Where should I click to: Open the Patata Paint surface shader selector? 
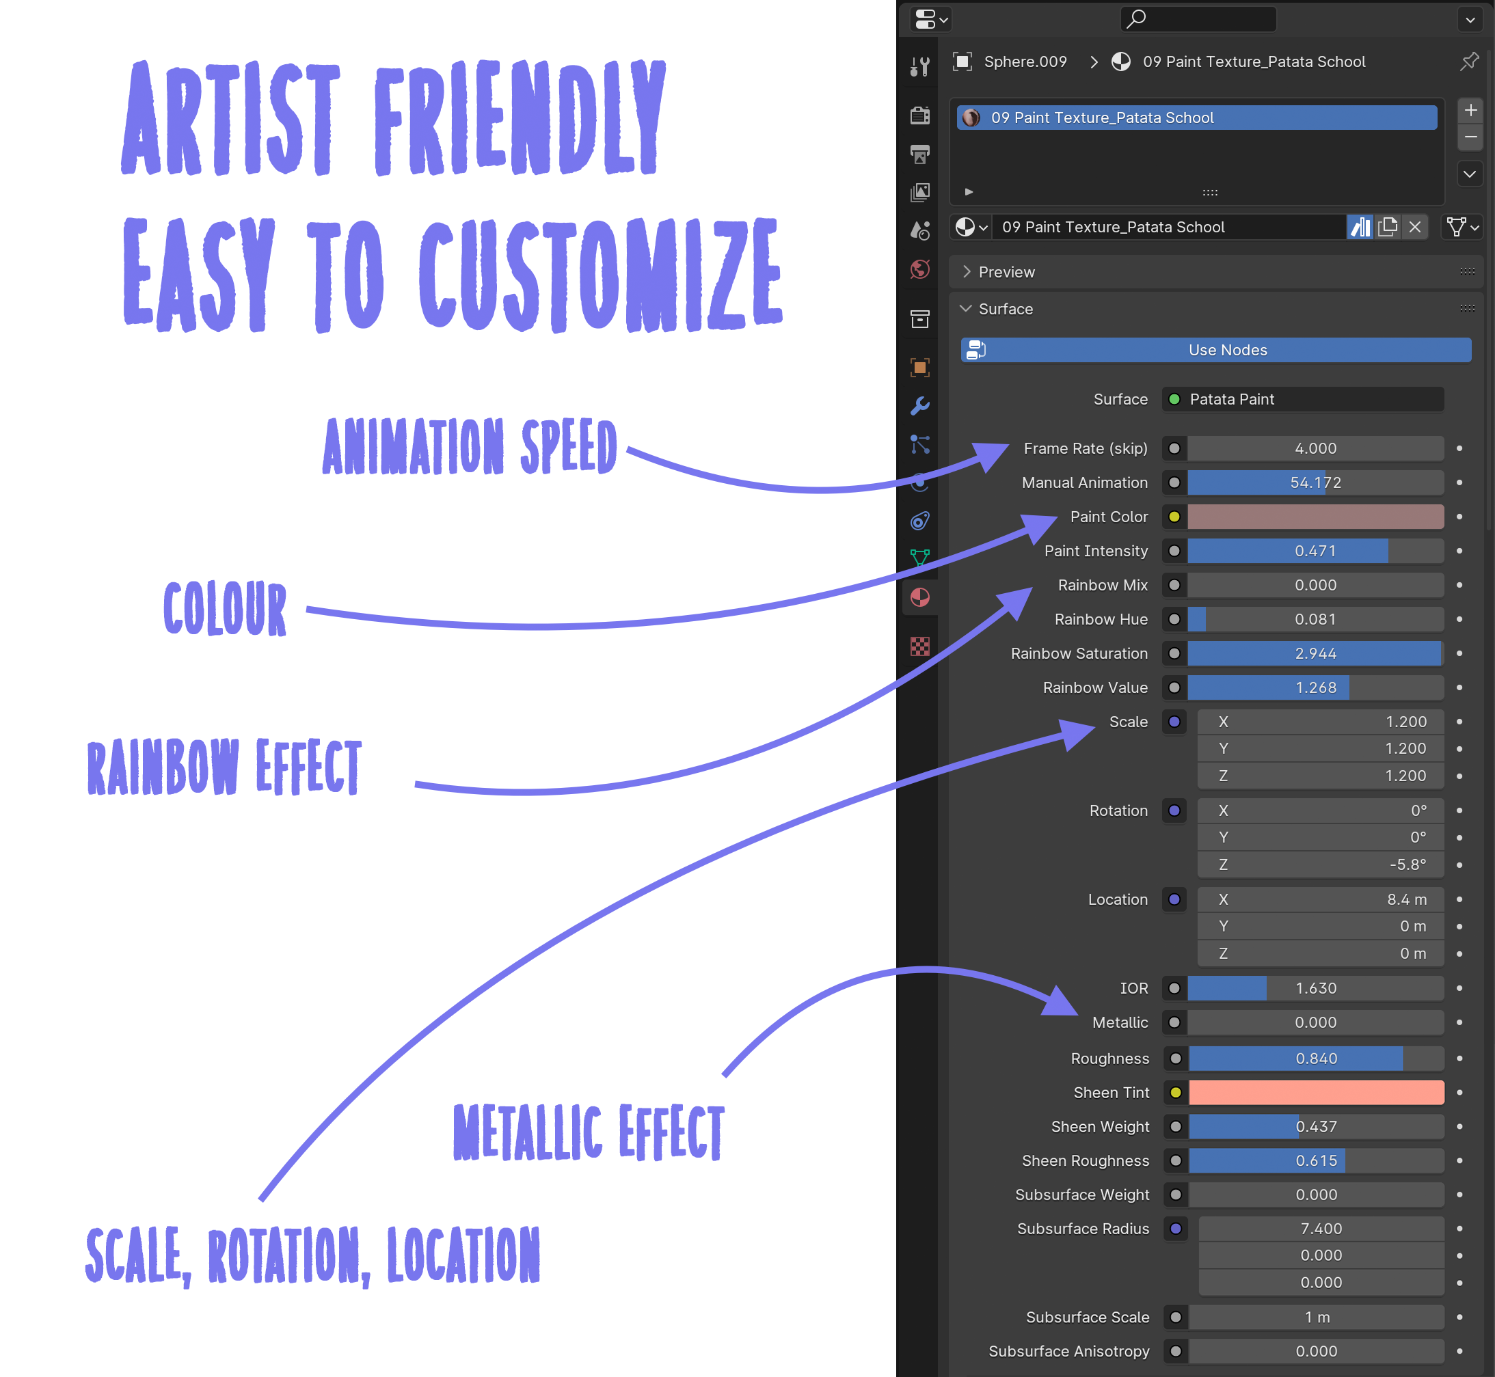point(1302,399)
